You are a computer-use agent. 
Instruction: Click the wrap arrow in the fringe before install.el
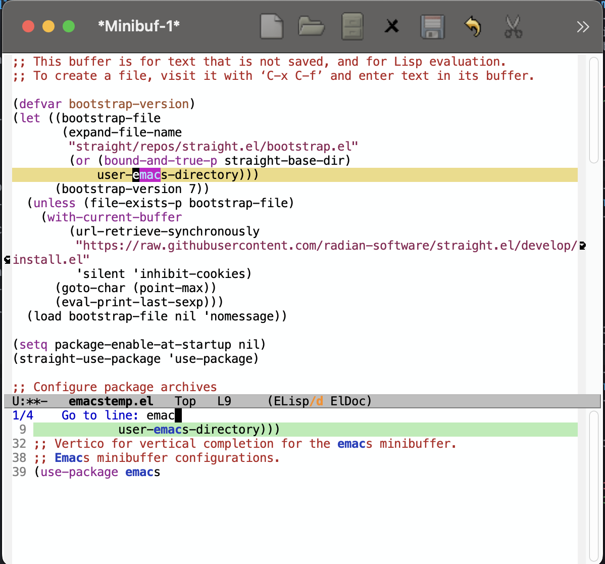8,260
